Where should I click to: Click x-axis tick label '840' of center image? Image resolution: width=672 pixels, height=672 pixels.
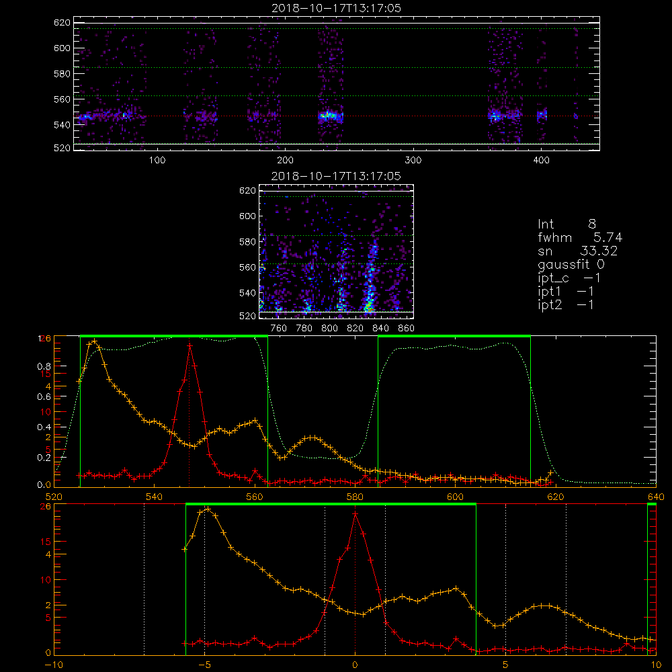pyautogui.click(x=380, y=329)
